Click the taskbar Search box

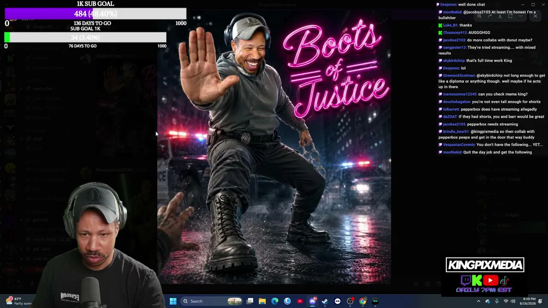click(212, 301)
